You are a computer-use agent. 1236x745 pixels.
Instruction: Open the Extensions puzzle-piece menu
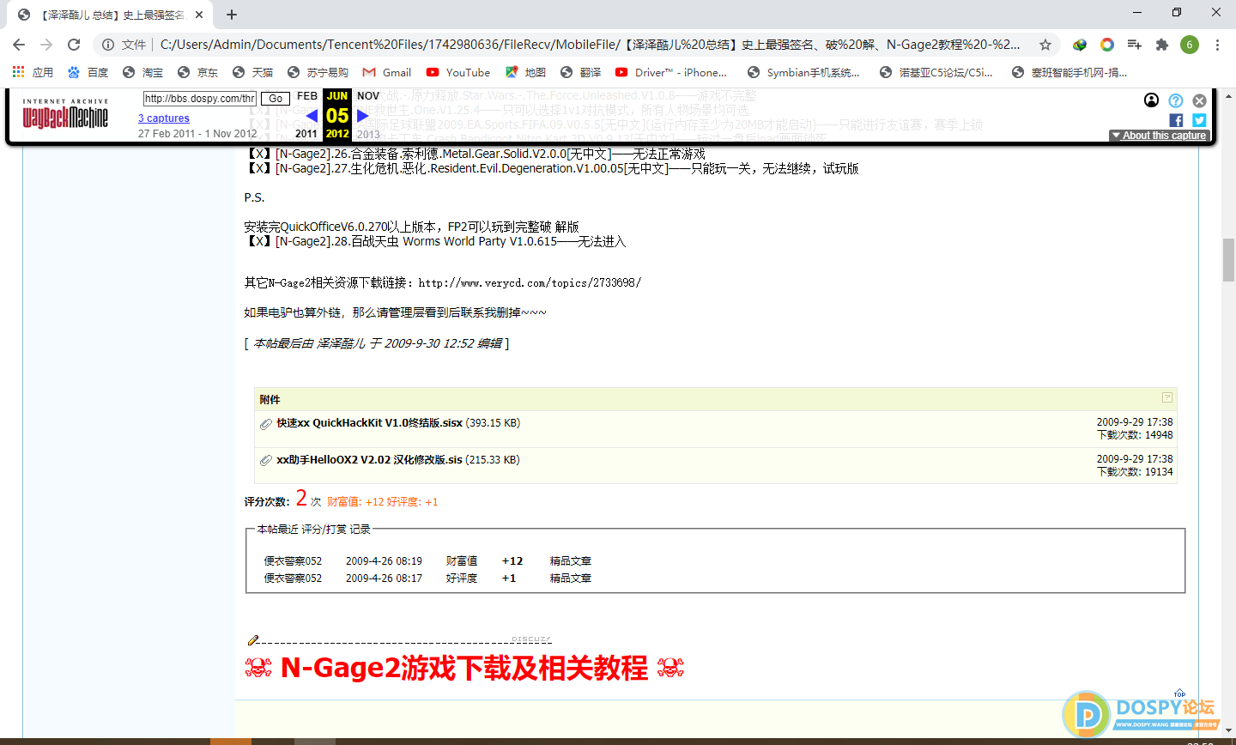tap(1162, 45)
